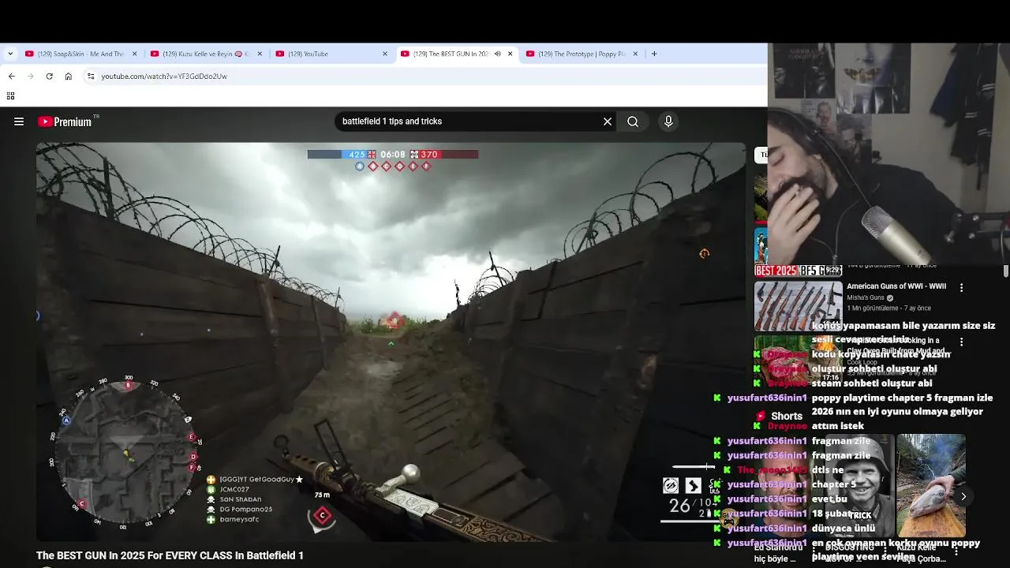Go forward in browser history
Screen dimensions: 1010x568
pyautogui.click(x=30, y=76)
